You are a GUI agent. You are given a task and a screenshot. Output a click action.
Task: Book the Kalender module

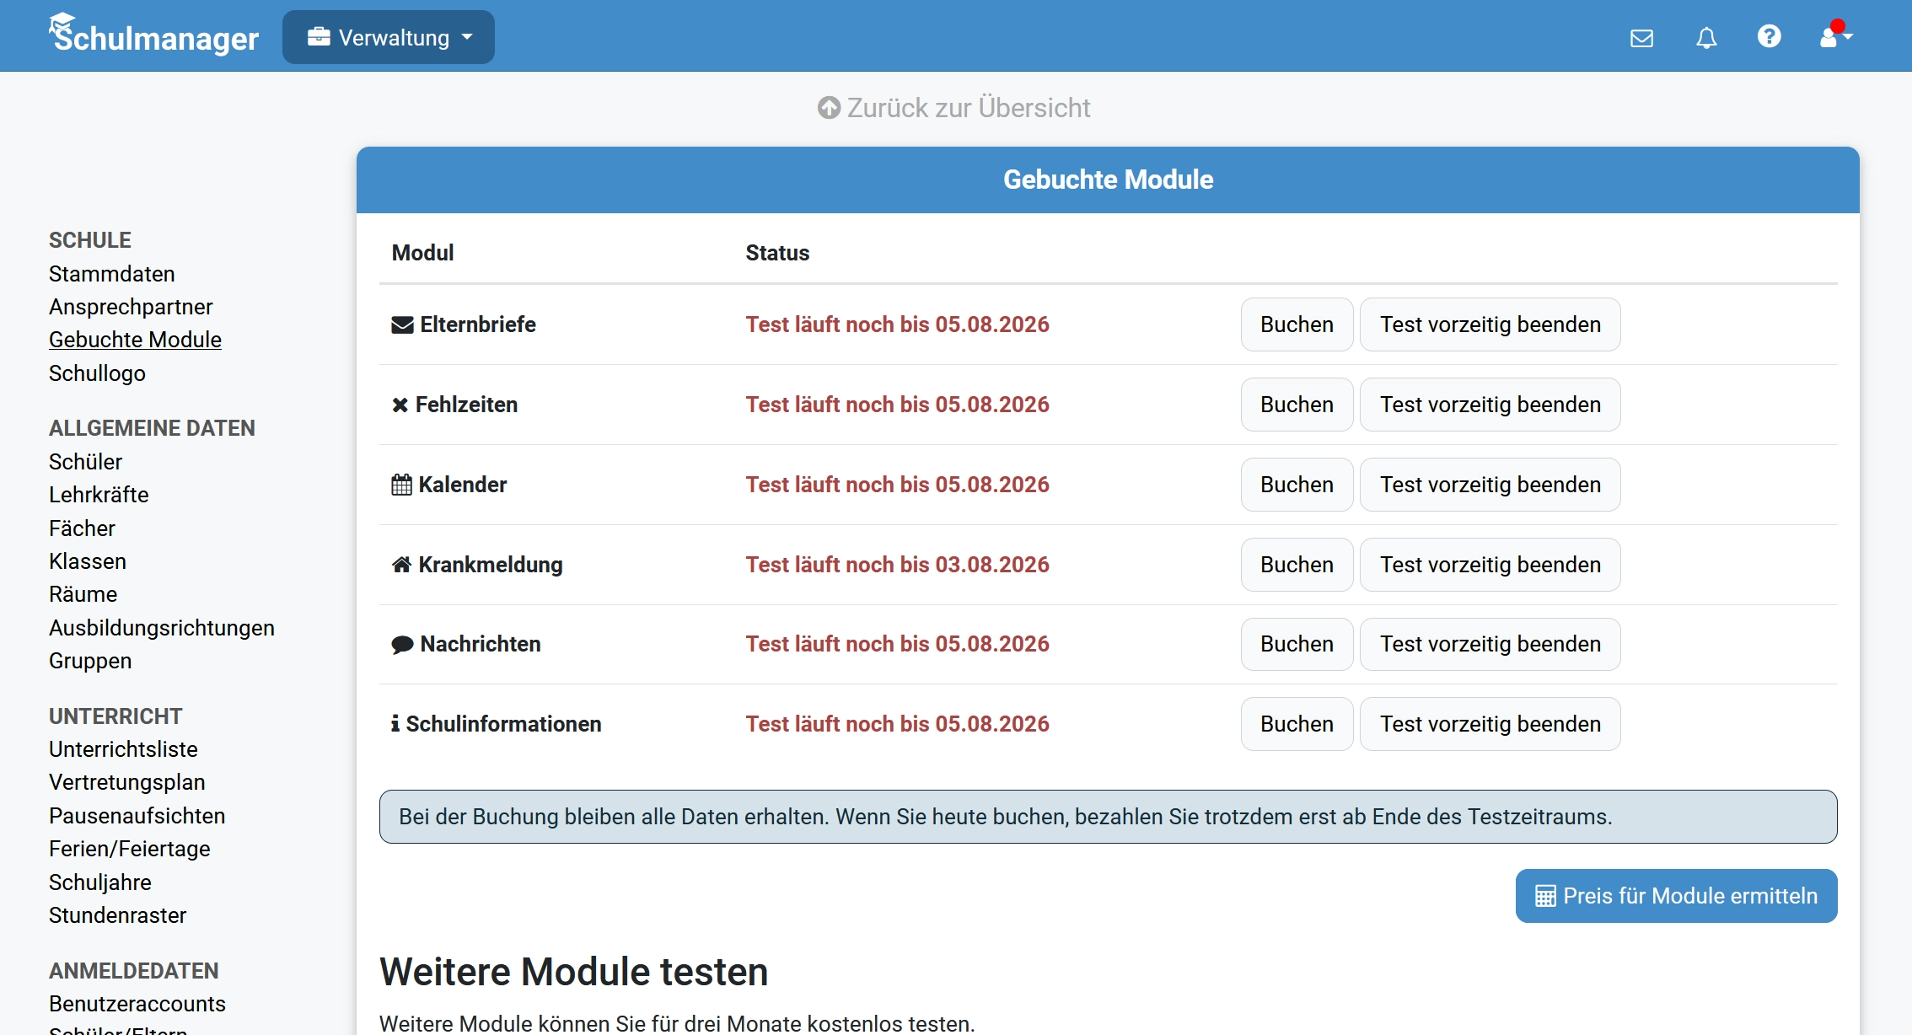pos(1297,485)
